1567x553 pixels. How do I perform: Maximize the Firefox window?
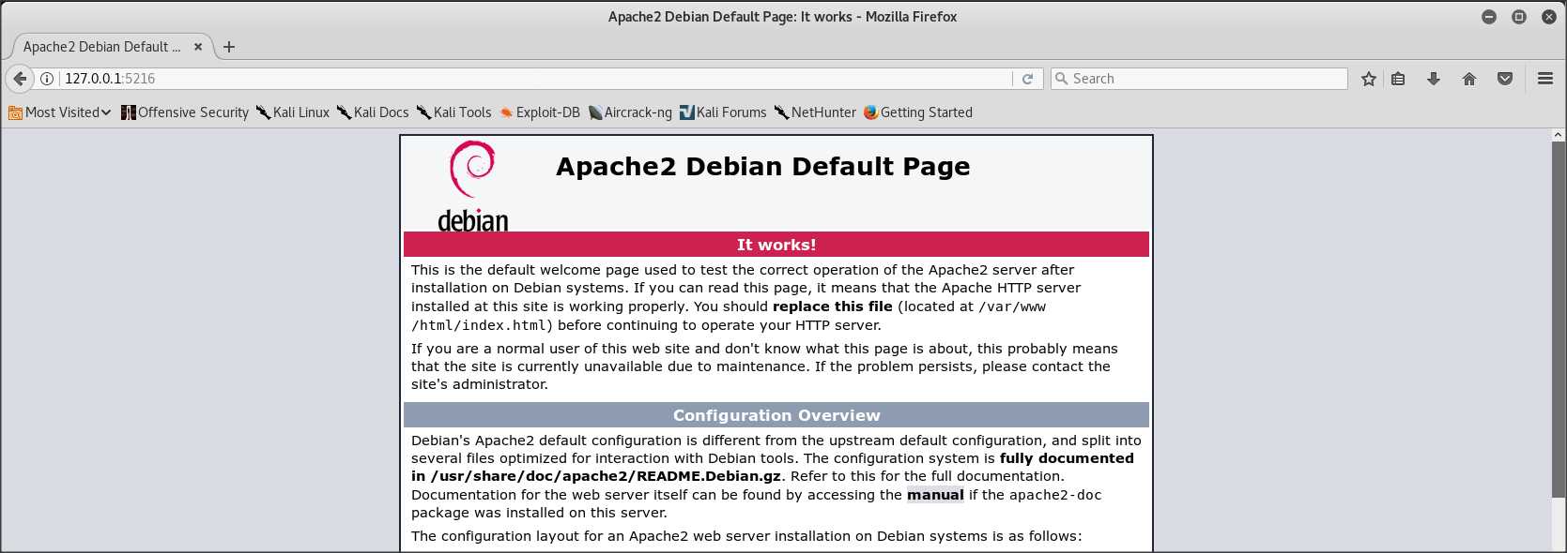1519,17
